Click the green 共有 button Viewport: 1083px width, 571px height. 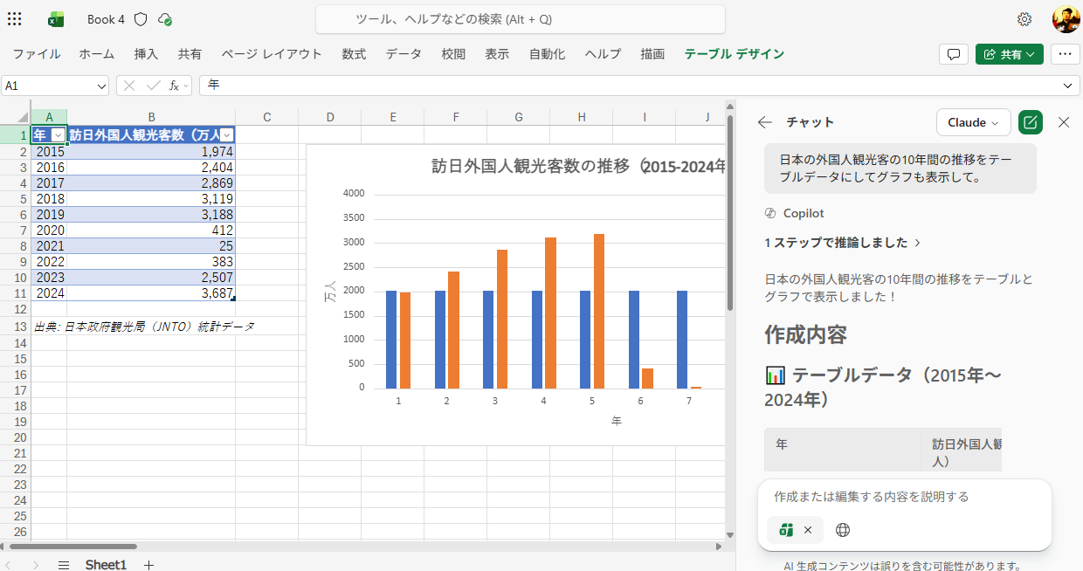point(1009,54)
